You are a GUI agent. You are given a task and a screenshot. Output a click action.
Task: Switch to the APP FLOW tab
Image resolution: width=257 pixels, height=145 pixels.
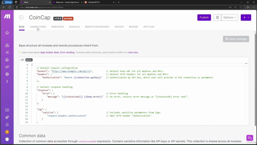tap(149, 27)
